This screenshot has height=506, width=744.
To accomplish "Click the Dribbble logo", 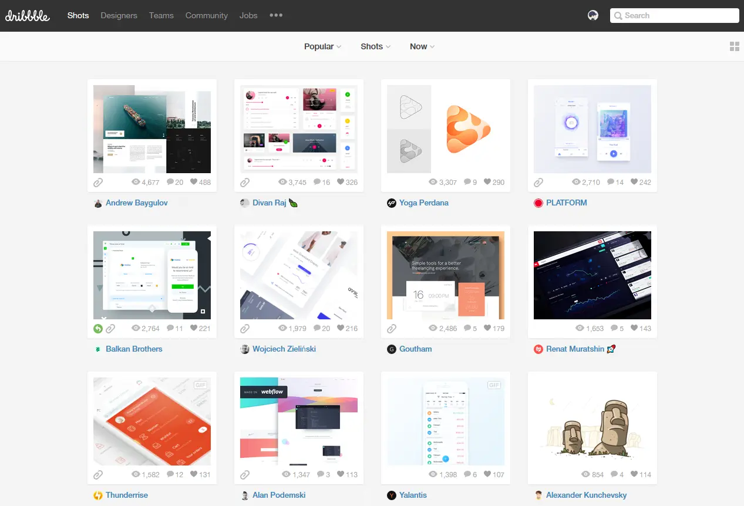I will coord(28,16).
